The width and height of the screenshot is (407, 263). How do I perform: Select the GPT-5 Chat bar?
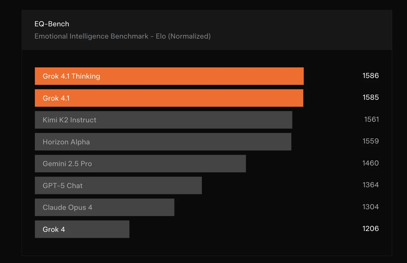(x=118, y=186)
